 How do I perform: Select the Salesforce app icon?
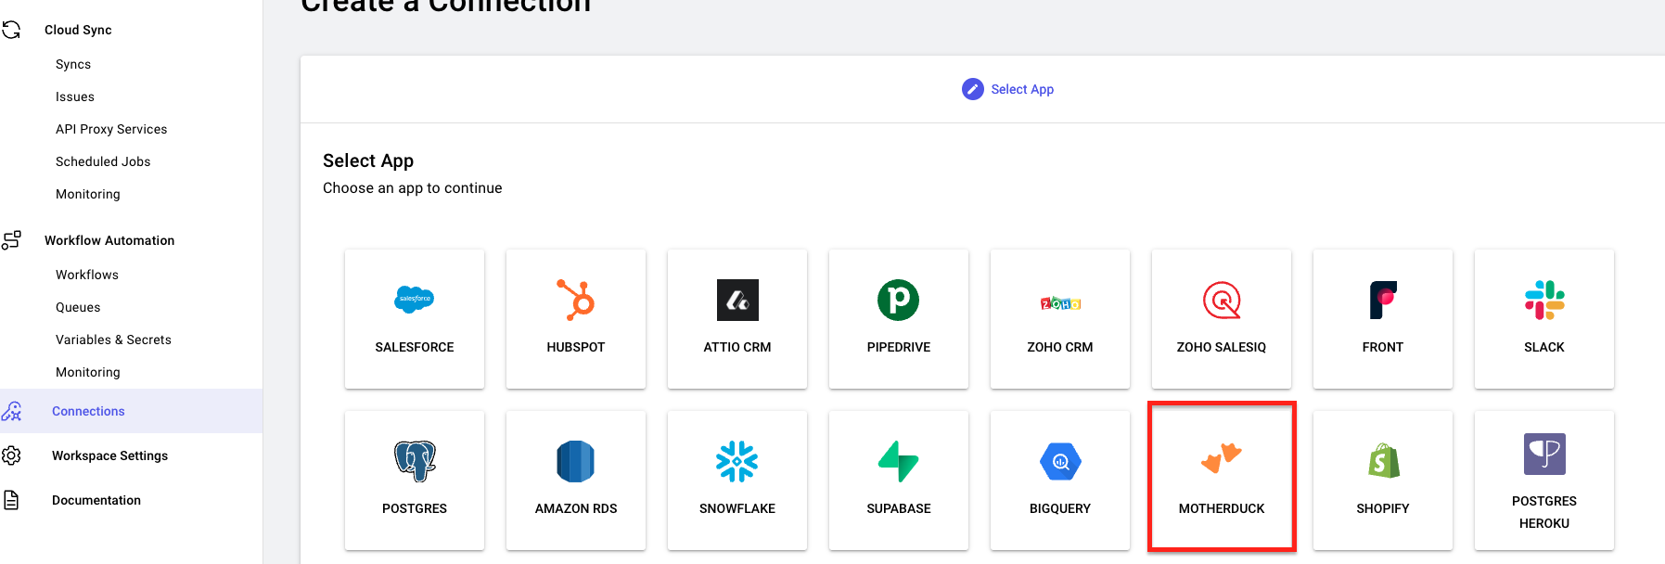[x=414, y=300]
